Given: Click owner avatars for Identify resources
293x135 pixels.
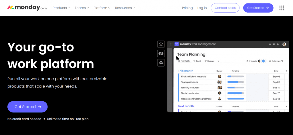Looking at the screenshot, I should (219, 88).
